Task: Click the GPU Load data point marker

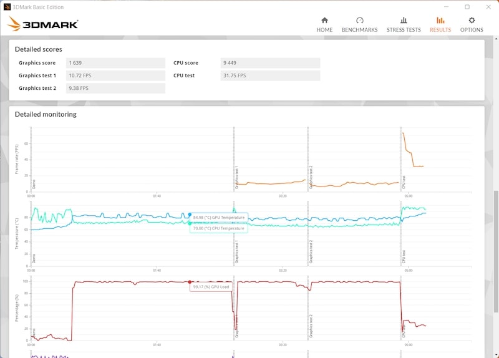Action: coord(190,282)
